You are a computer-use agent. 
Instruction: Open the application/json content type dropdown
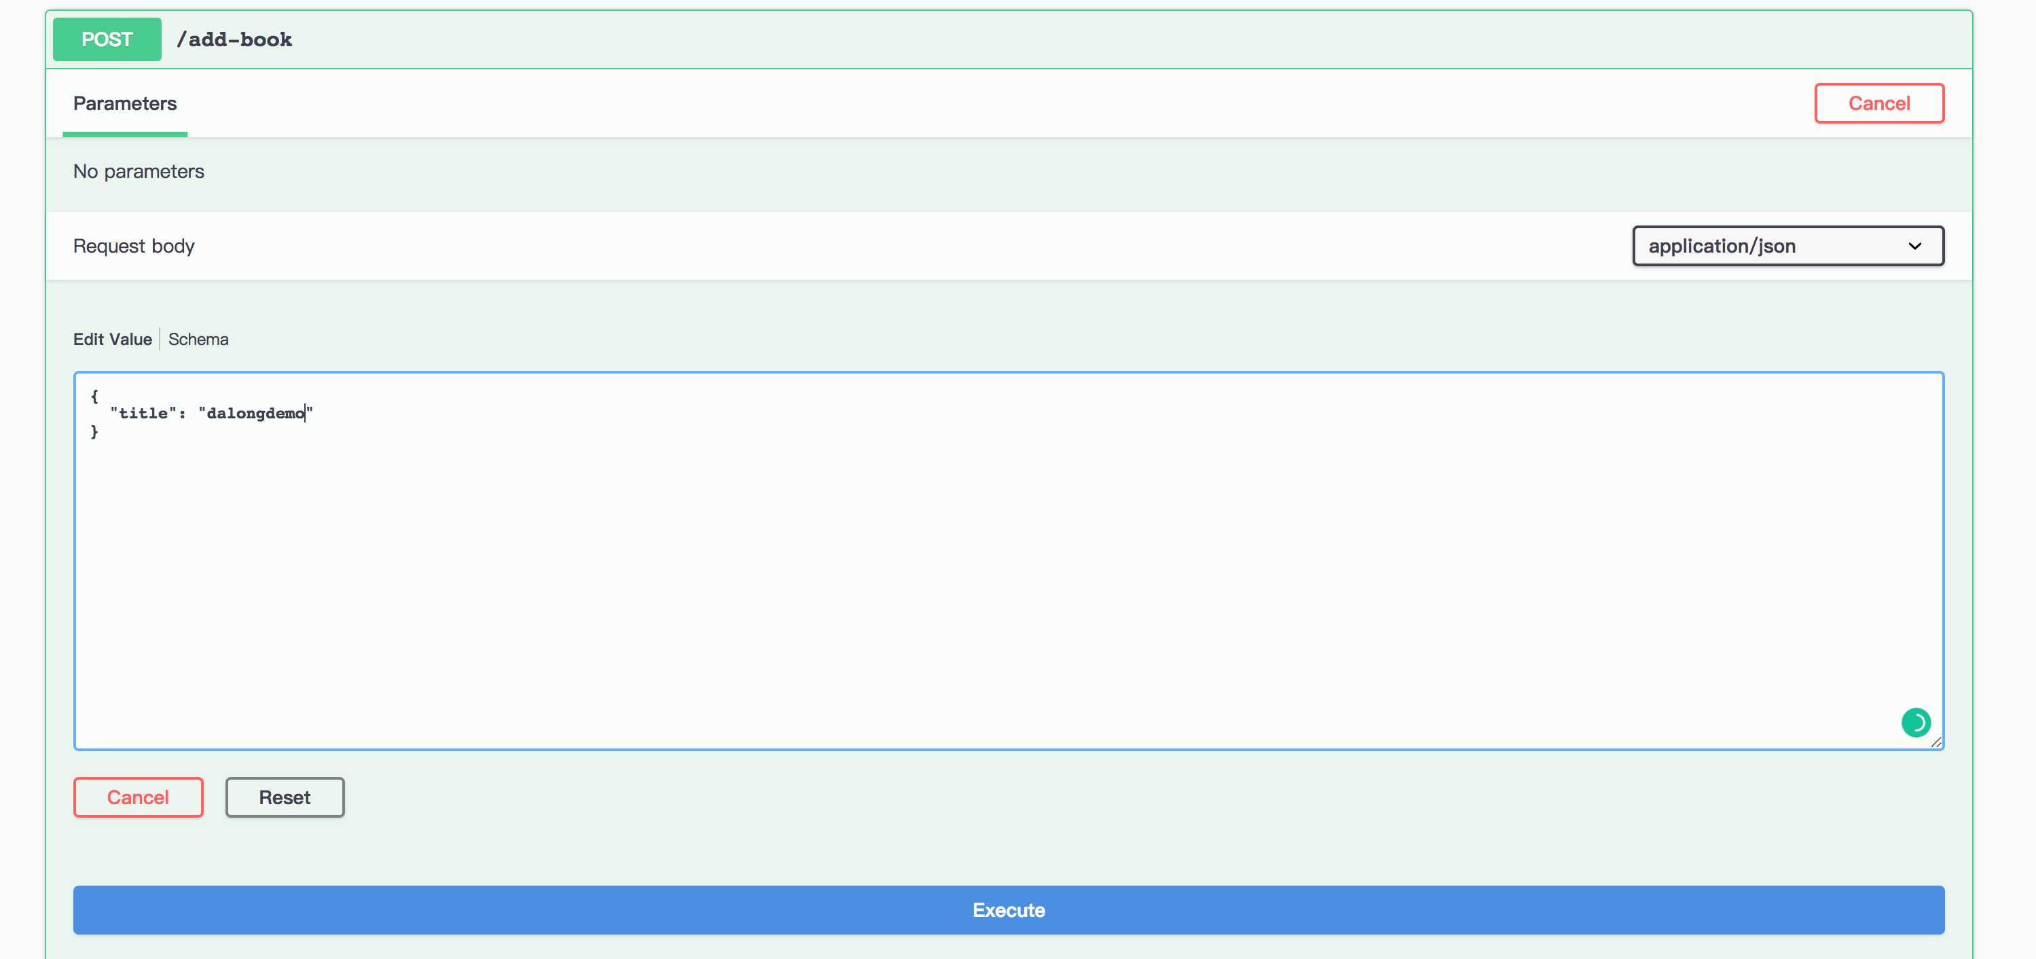(1788, 246)
